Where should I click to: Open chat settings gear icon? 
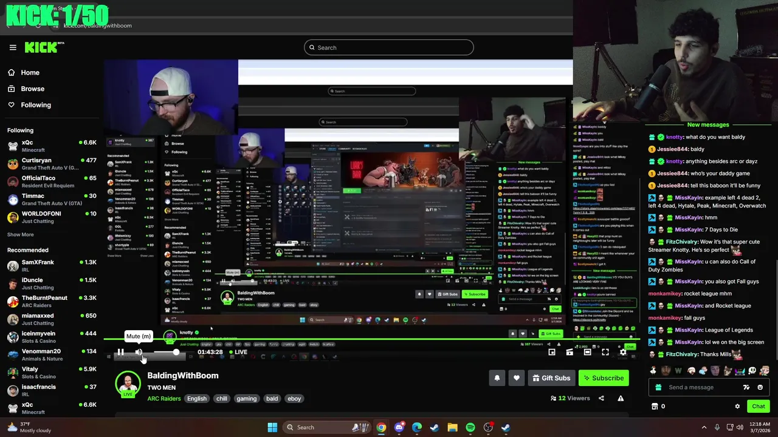click(x=737, y=407)
